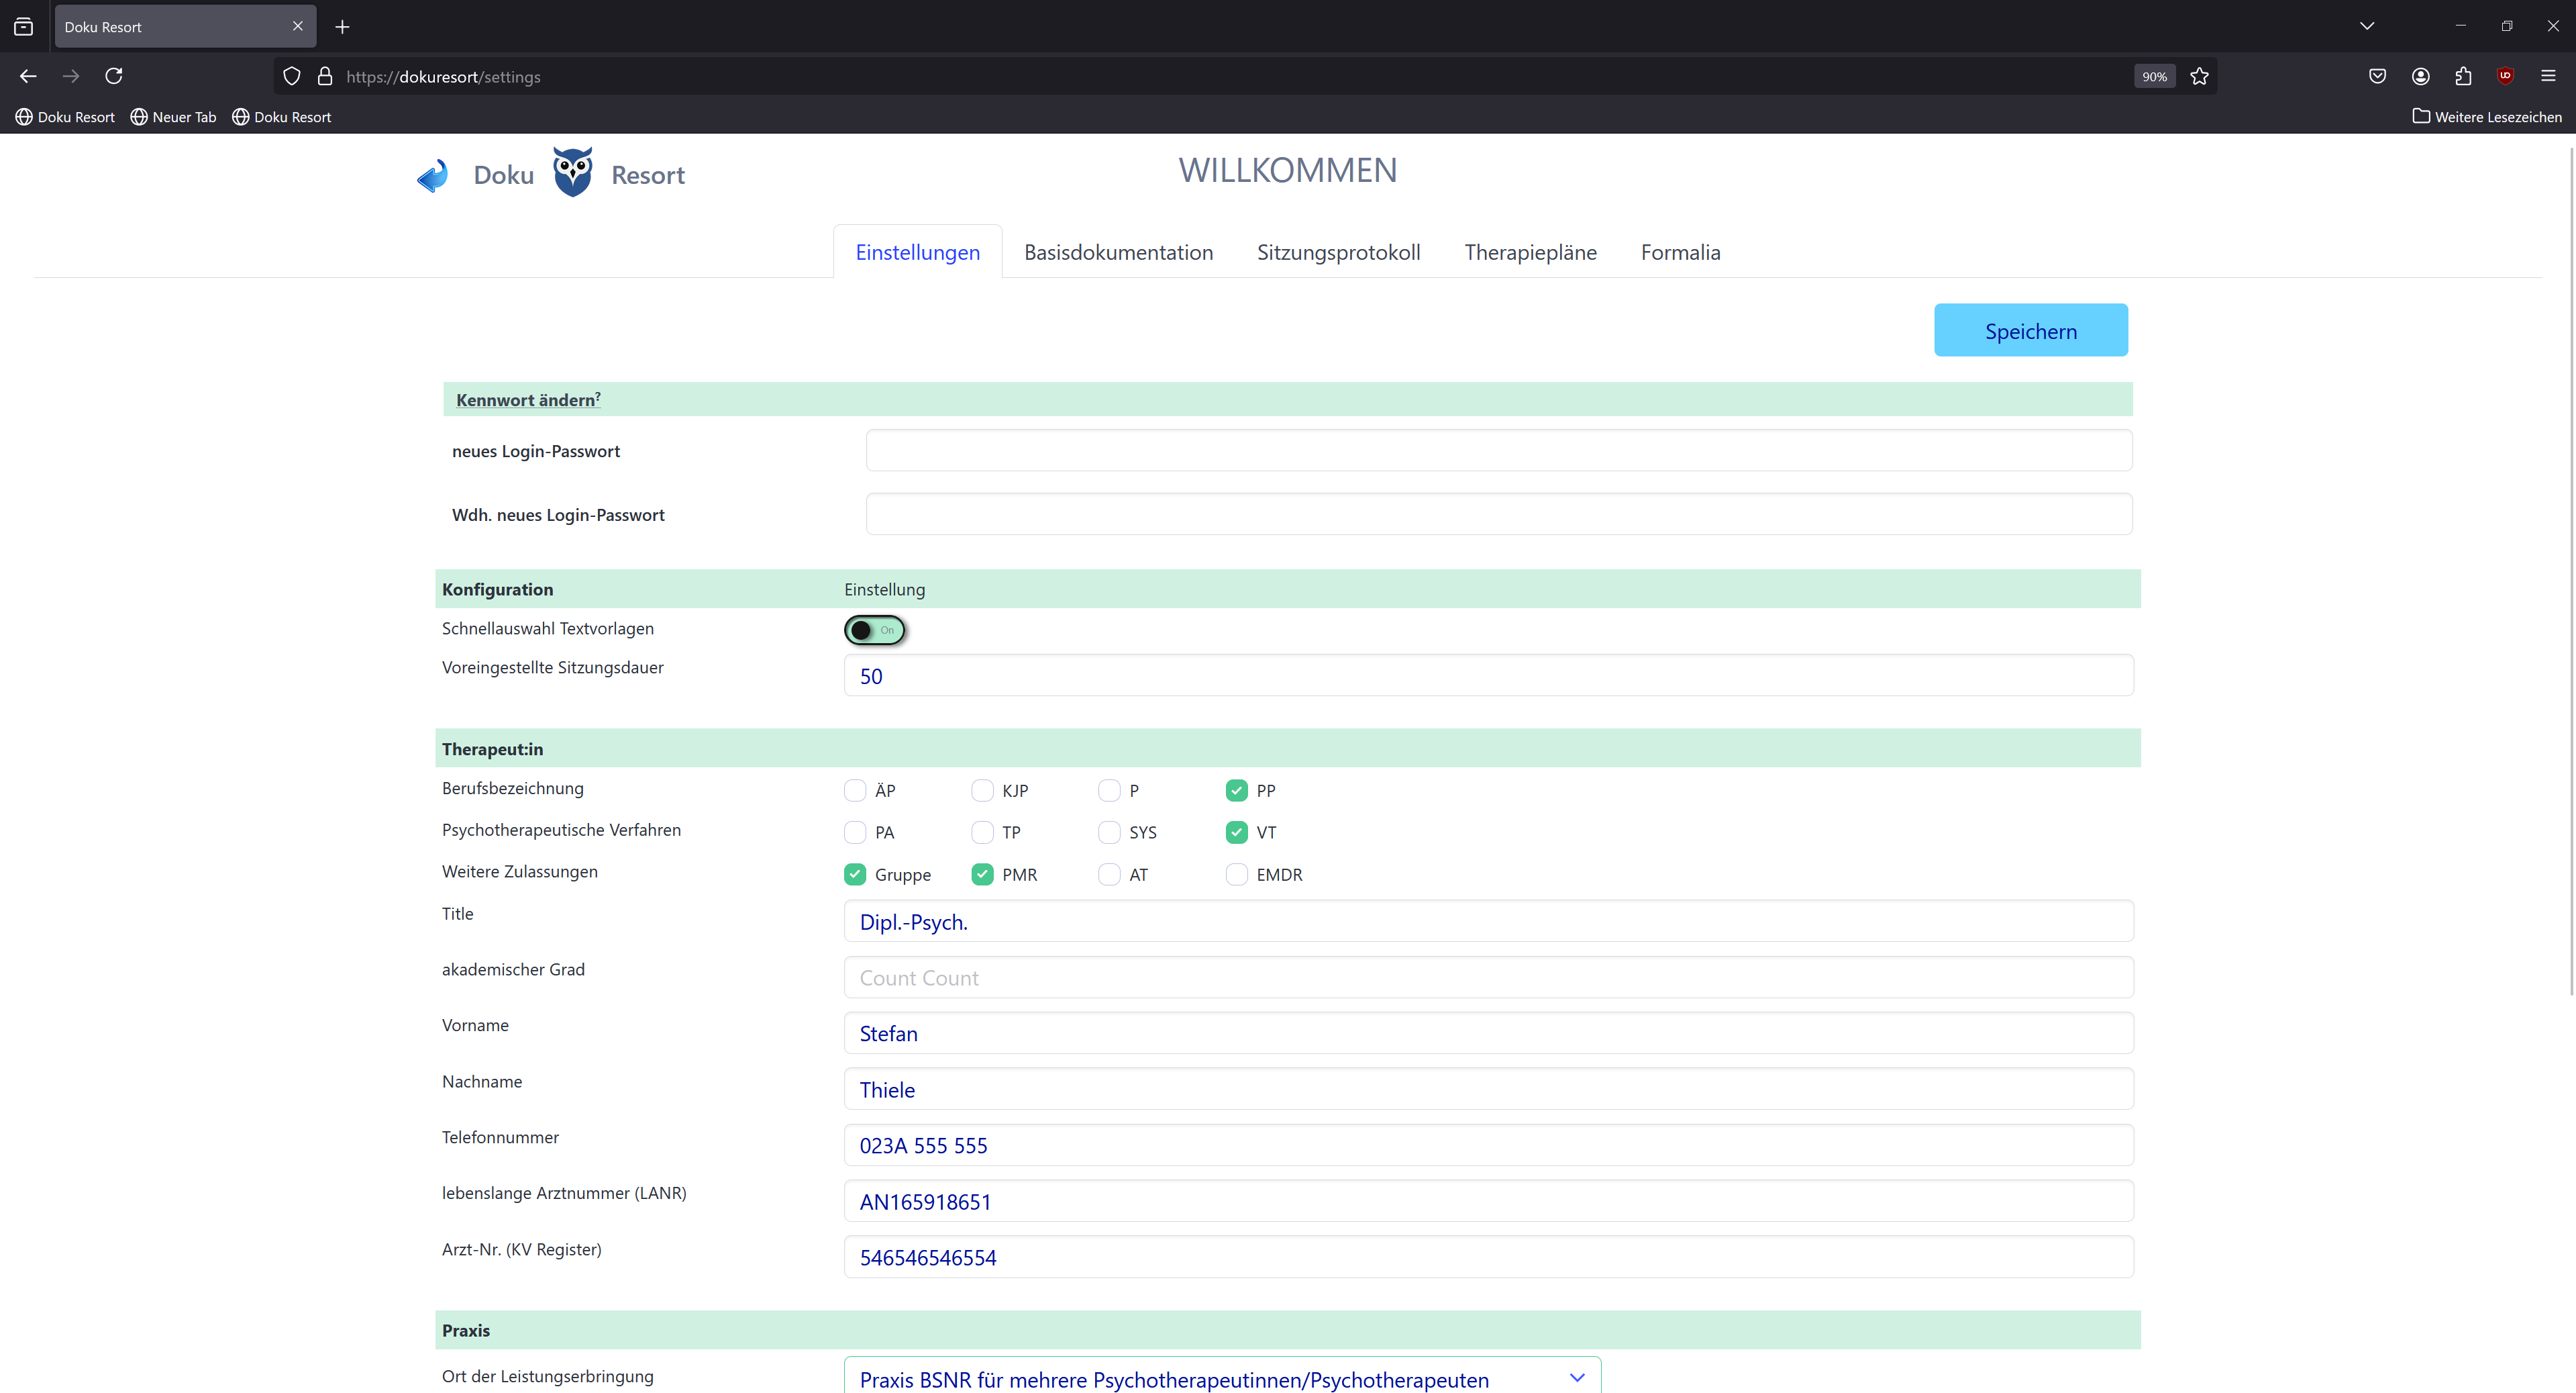The width and height of the screenshot is (2576, 1393).
Task: Save to Pocket icon
Action: pos(2377,76)
